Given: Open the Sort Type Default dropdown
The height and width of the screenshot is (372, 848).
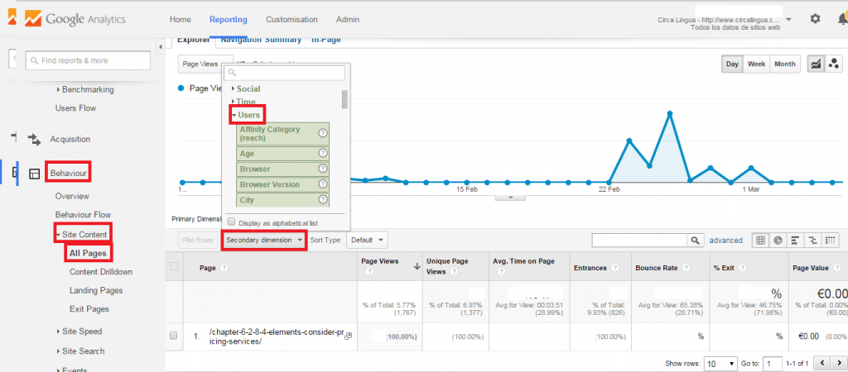Looking at the screenshot, I should [367, 240].
